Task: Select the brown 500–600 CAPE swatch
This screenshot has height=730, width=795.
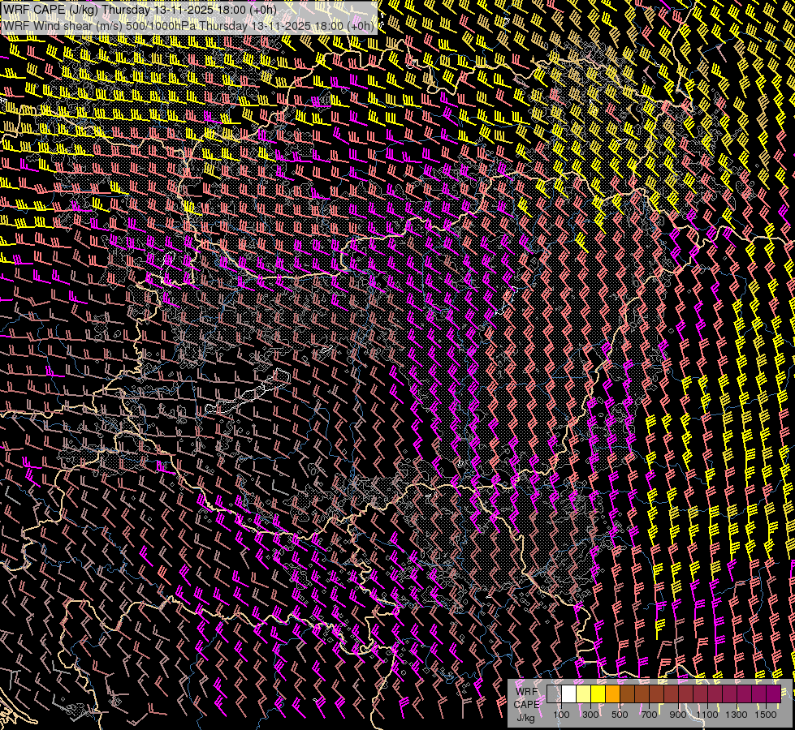Action: 627,694
